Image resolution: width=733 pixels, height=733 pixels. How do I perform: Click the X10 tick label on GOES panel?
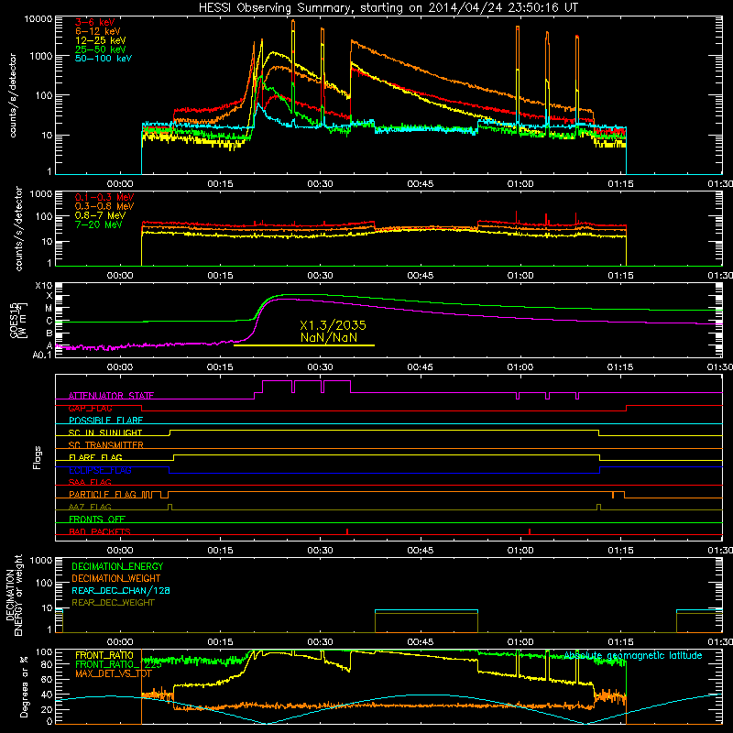[44, 286]
